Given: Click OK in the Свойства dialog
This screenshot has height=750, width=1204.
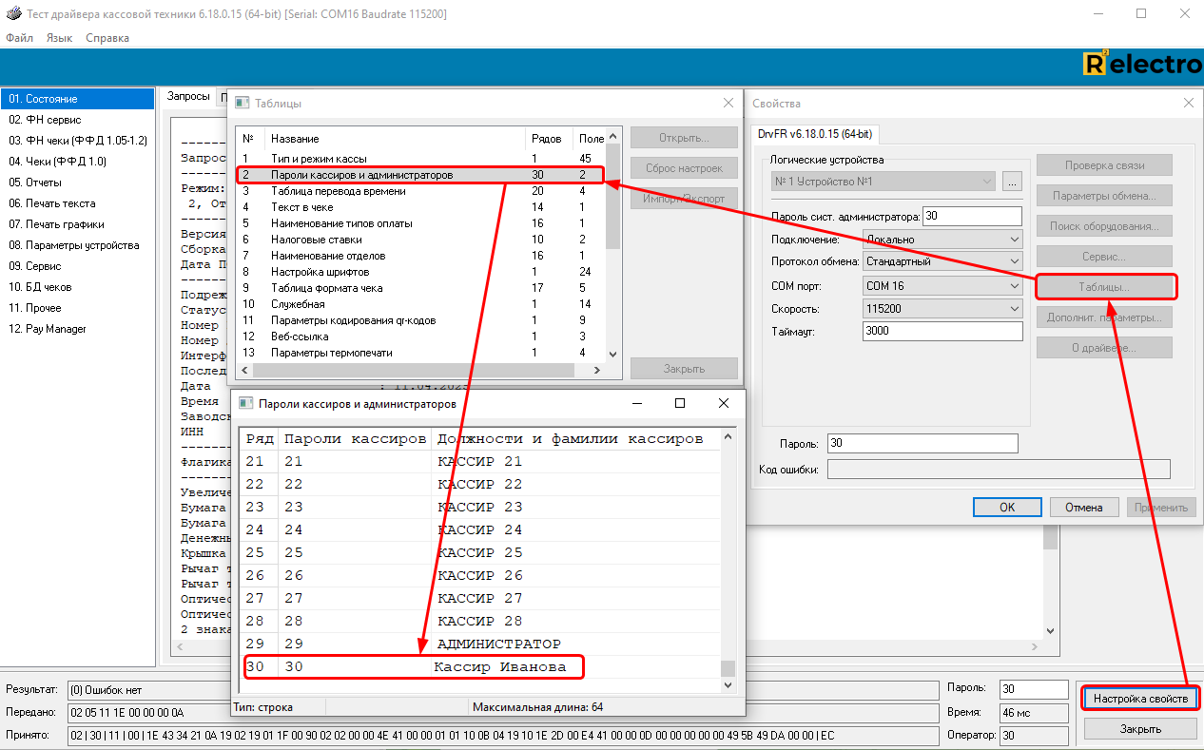Looking at the screenshot, I should click(x=1007, y=508).
